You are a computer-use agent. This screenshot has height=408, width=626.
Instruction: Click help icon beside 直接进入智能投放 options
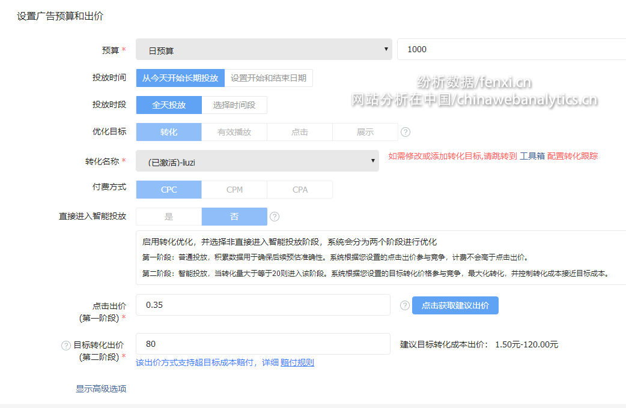pos(275,217)
